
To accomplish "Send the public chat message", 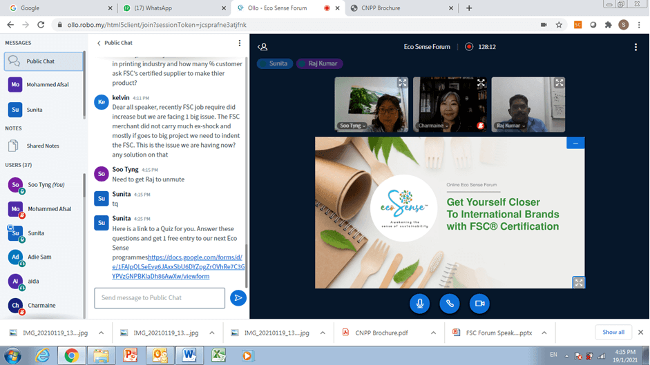I will click(238, 298).
